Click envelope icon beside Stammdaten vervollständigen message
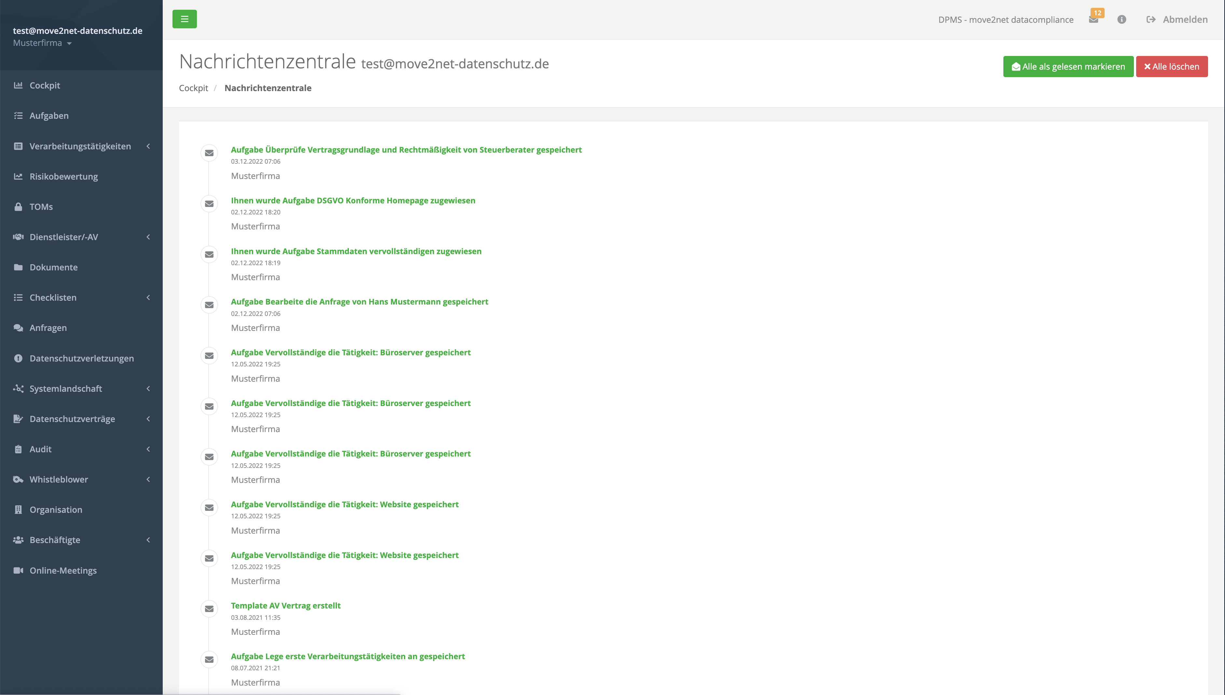1225x695 pixels. coord(209,254)
